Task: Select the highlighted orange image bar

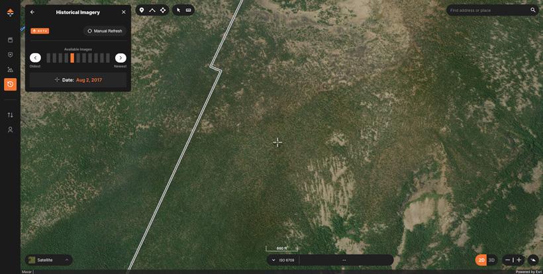Action: (72, 58)
